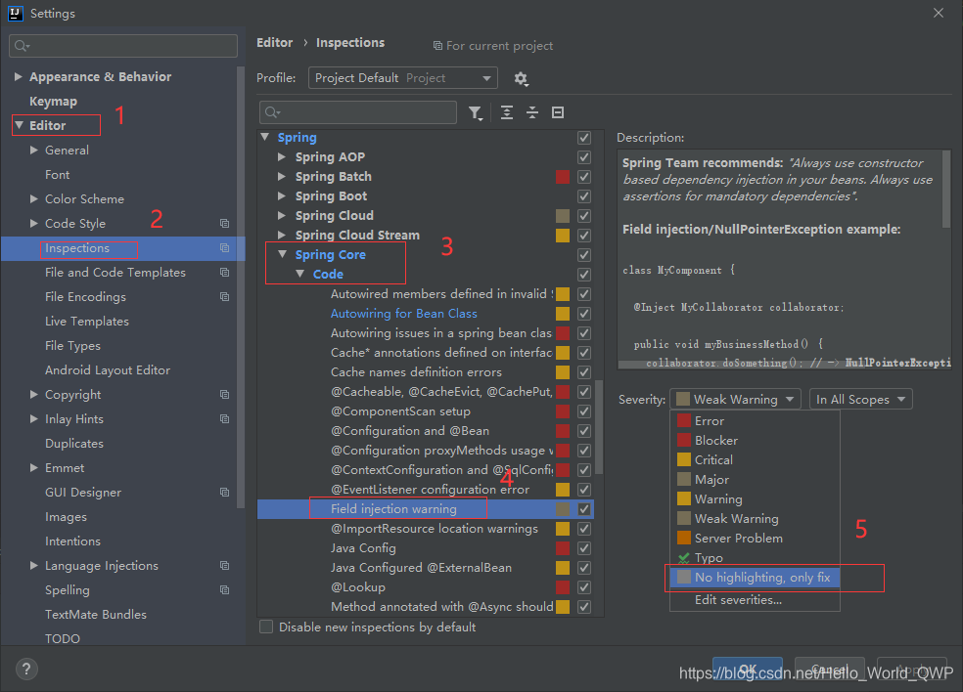This screenshot has width=963, height=692.
Task: Click the Expand All icon in the inspections toolbar
Action: pyautogui.click(x=507, y=112)
